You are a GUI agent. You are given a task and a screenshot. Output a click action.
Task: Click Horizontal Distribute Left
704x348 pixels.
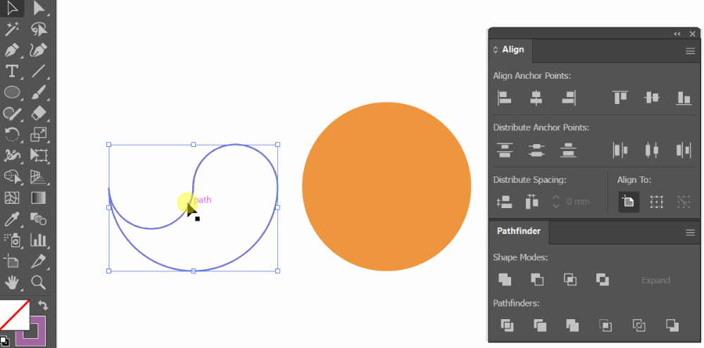[x=620, y=150]
